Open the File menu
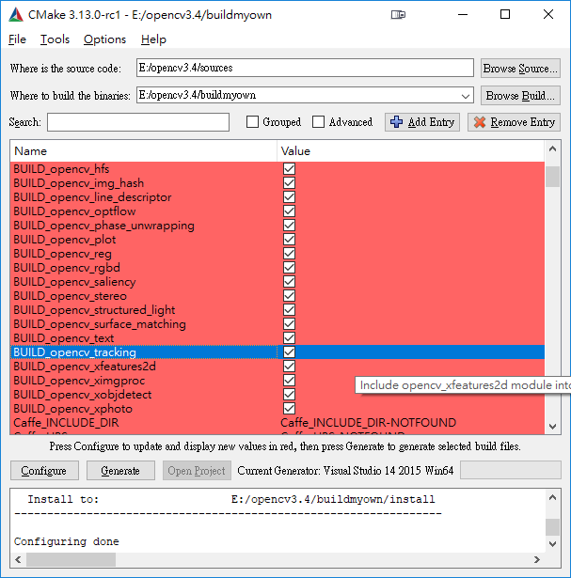 (17, 39)
